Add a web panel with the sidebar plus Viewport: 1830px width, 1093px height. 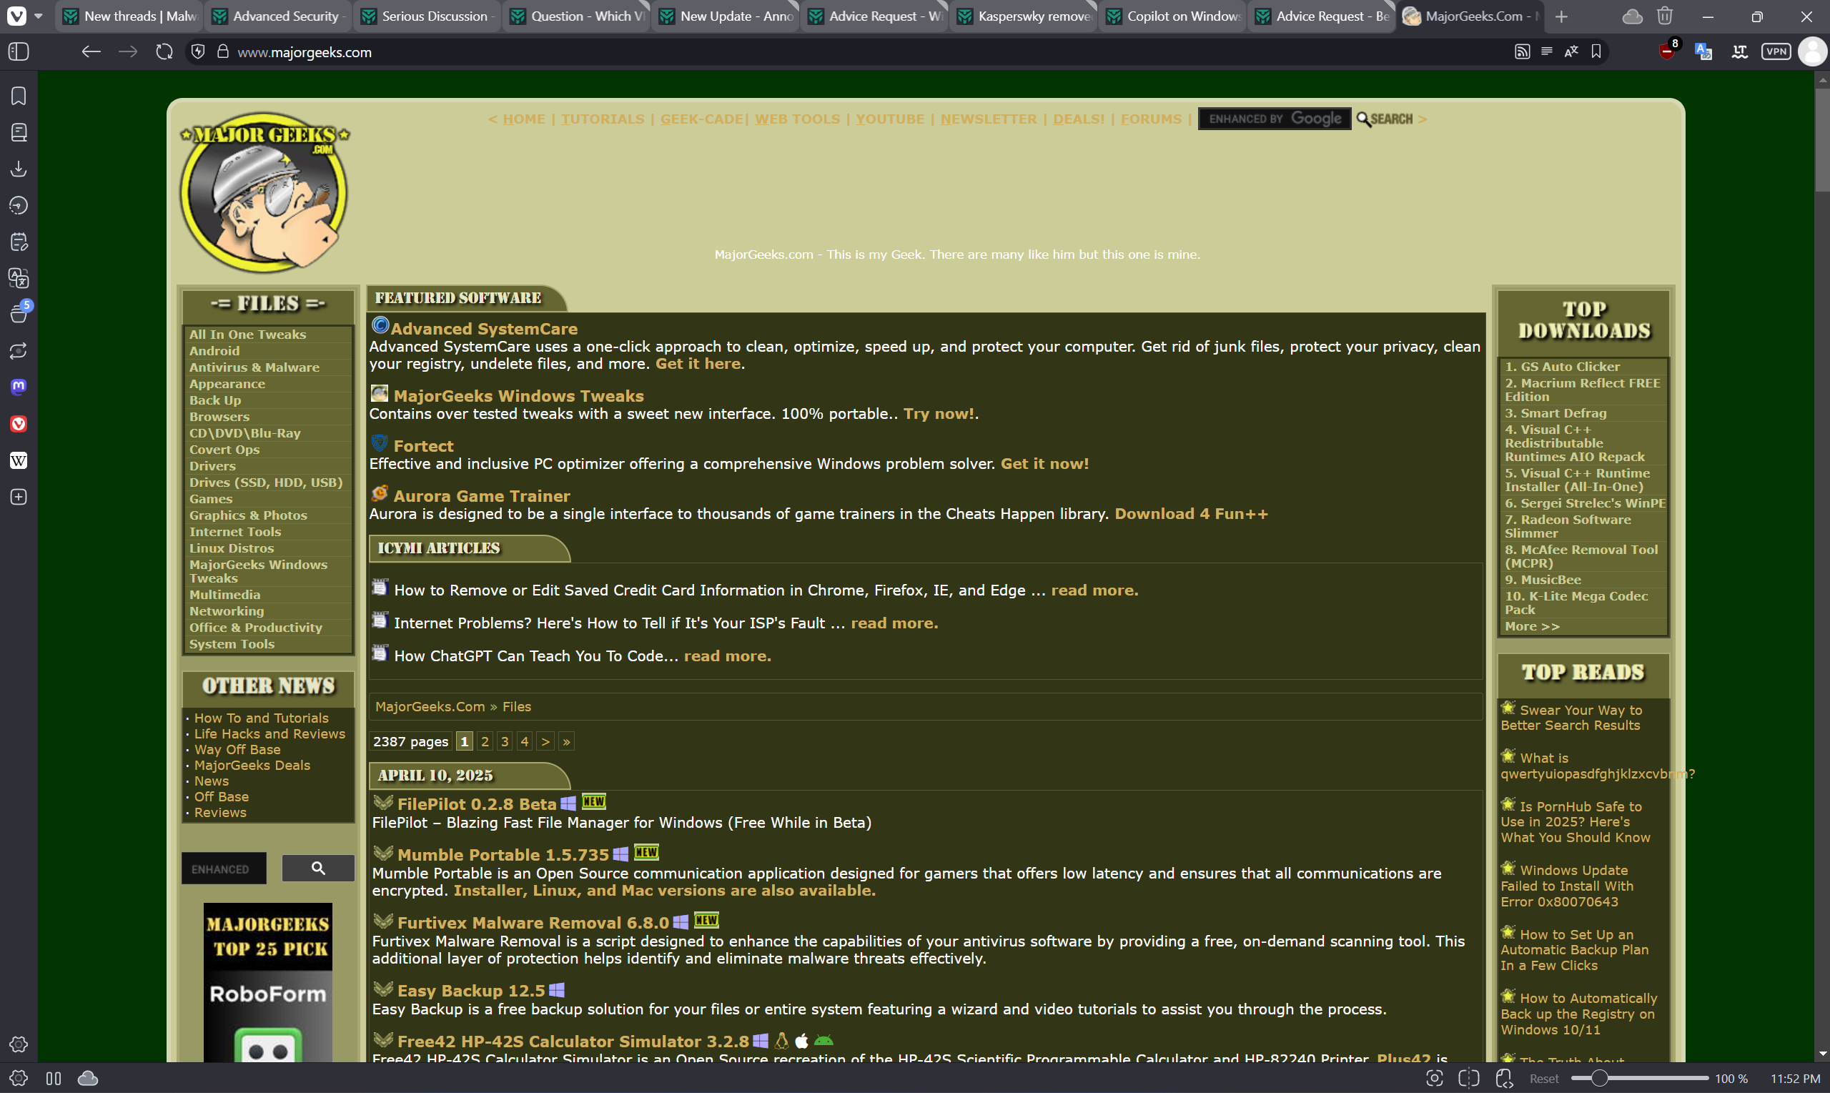pyautogui.click(x=19, y=497)
